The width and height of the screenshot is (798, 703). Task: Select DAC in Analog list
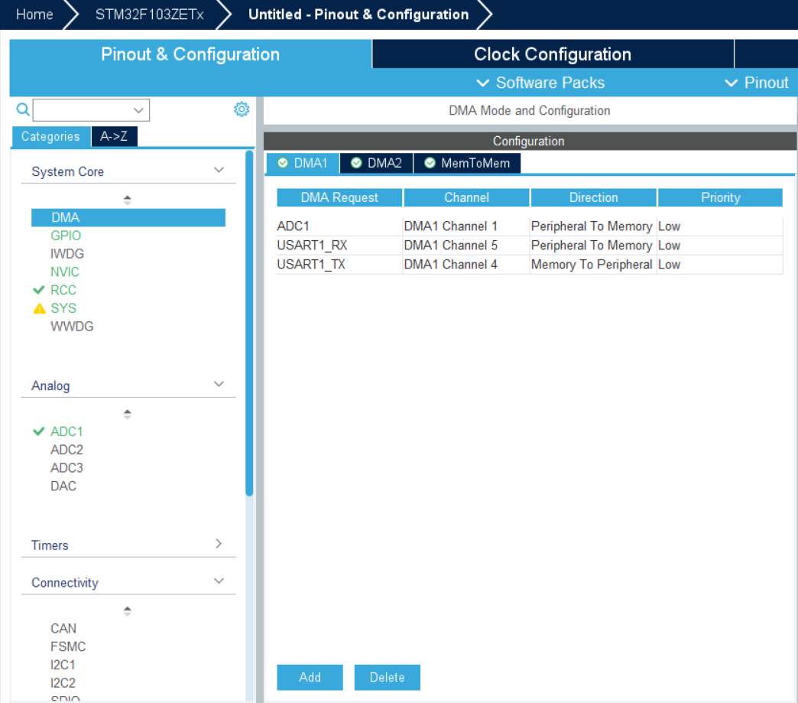[63, 486]
